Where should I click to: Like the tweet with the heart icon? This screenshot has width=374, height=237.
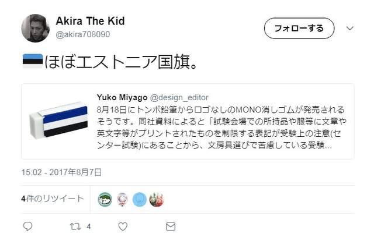(x=123, y=226)
